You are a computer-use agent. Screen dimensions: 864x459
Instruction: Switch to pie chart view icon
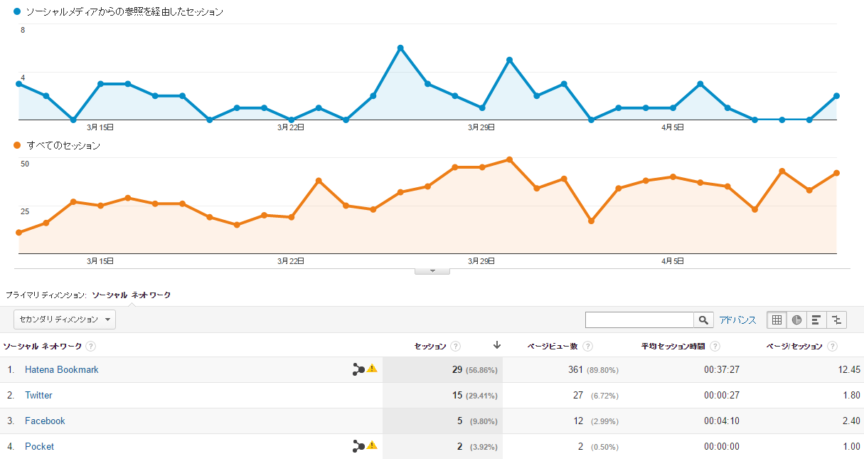point(796,320)
